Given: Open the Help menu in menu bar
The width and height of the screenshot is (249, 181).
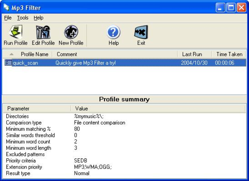Looking at the screenshot, I should coord(39,18).
